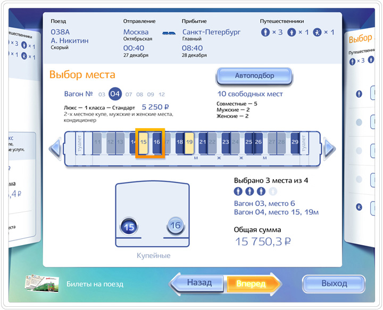Click departure station Москва
383x310 pixels.
(136, 32)
